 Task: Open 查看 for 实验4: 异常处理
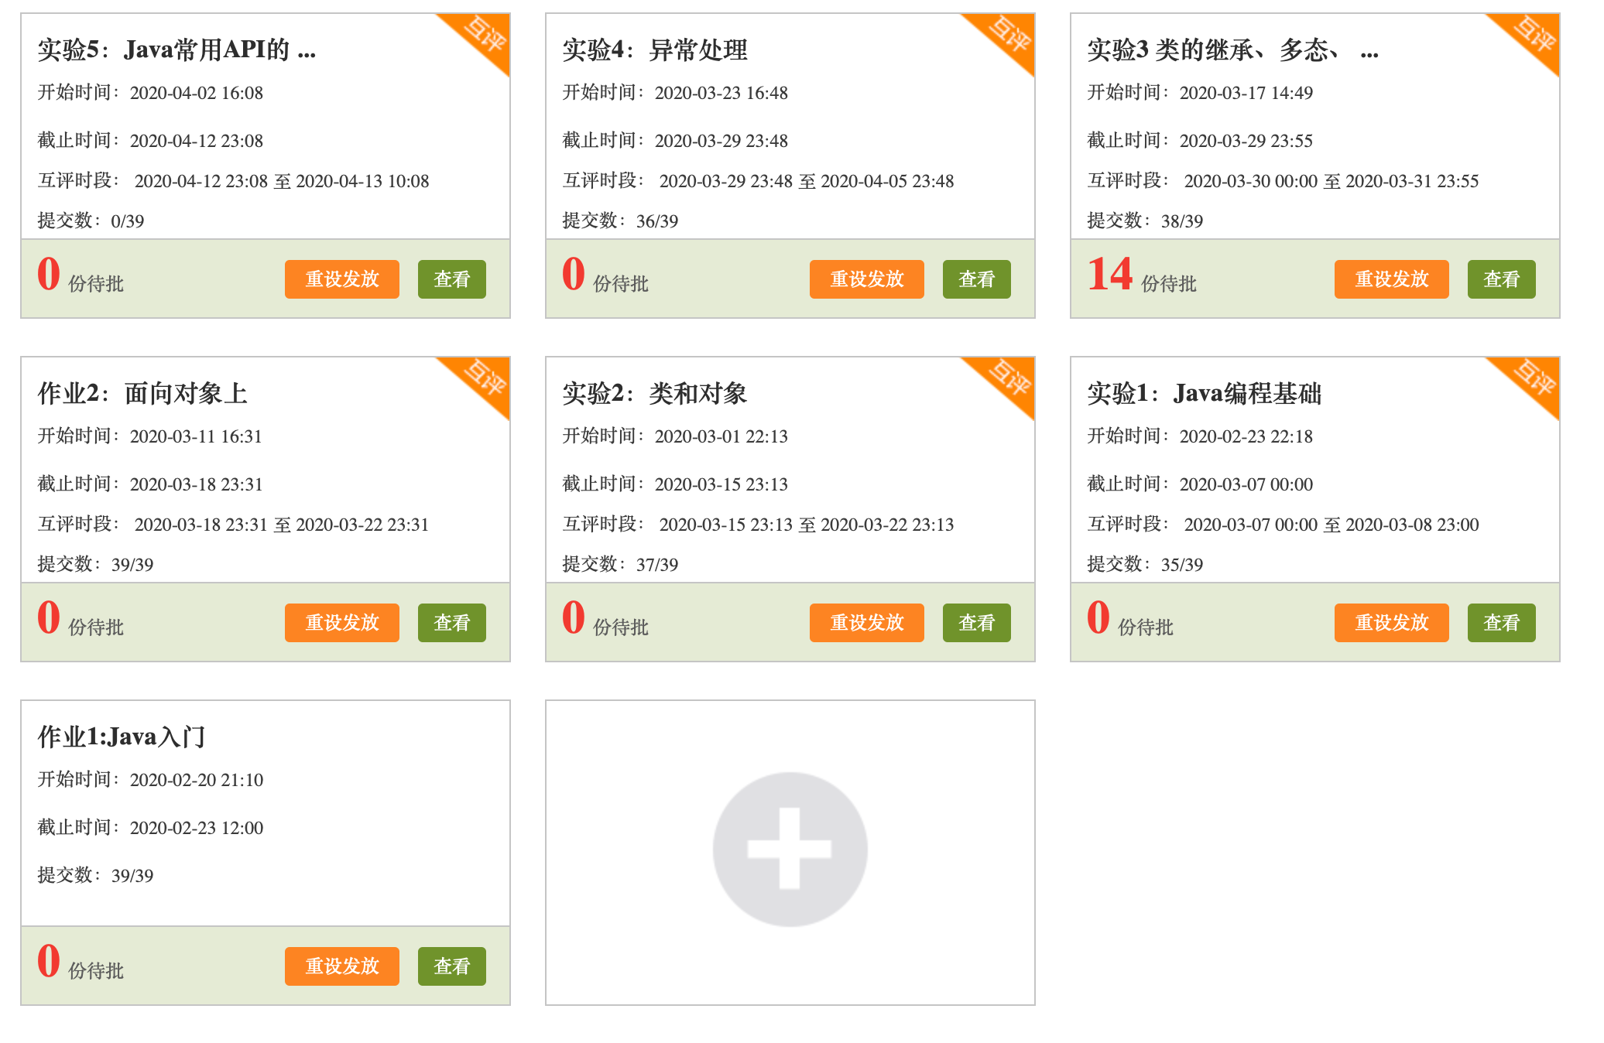[x=976, y=279]
